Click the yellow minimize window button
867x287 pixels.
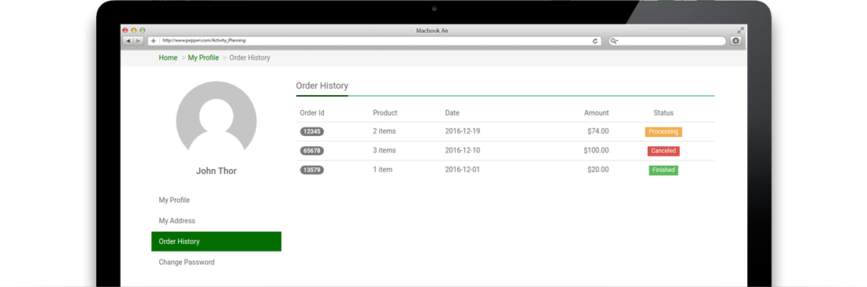134,31
